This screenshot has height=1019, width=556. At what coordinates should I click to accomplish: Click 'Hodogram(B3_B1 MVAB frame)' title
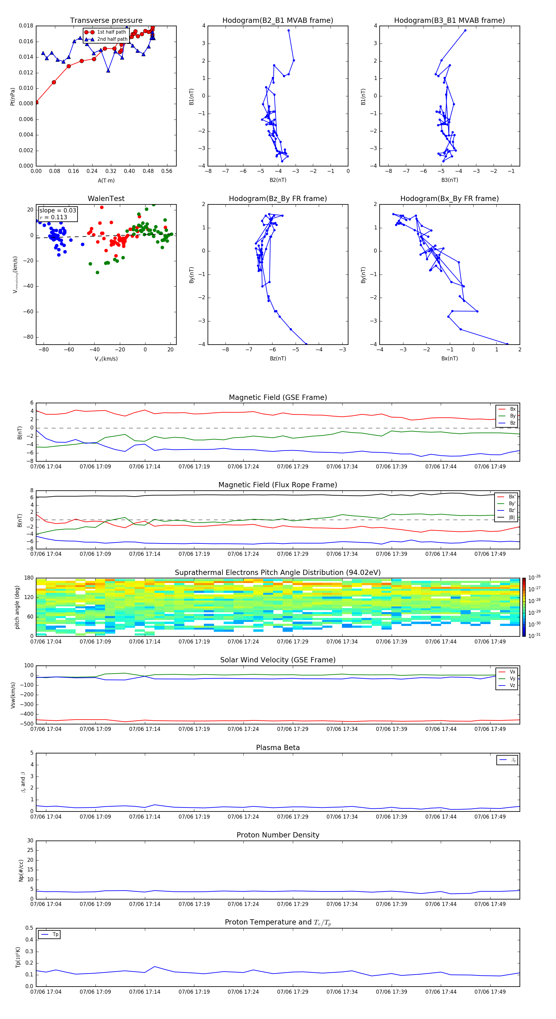(x=449, y=20)
